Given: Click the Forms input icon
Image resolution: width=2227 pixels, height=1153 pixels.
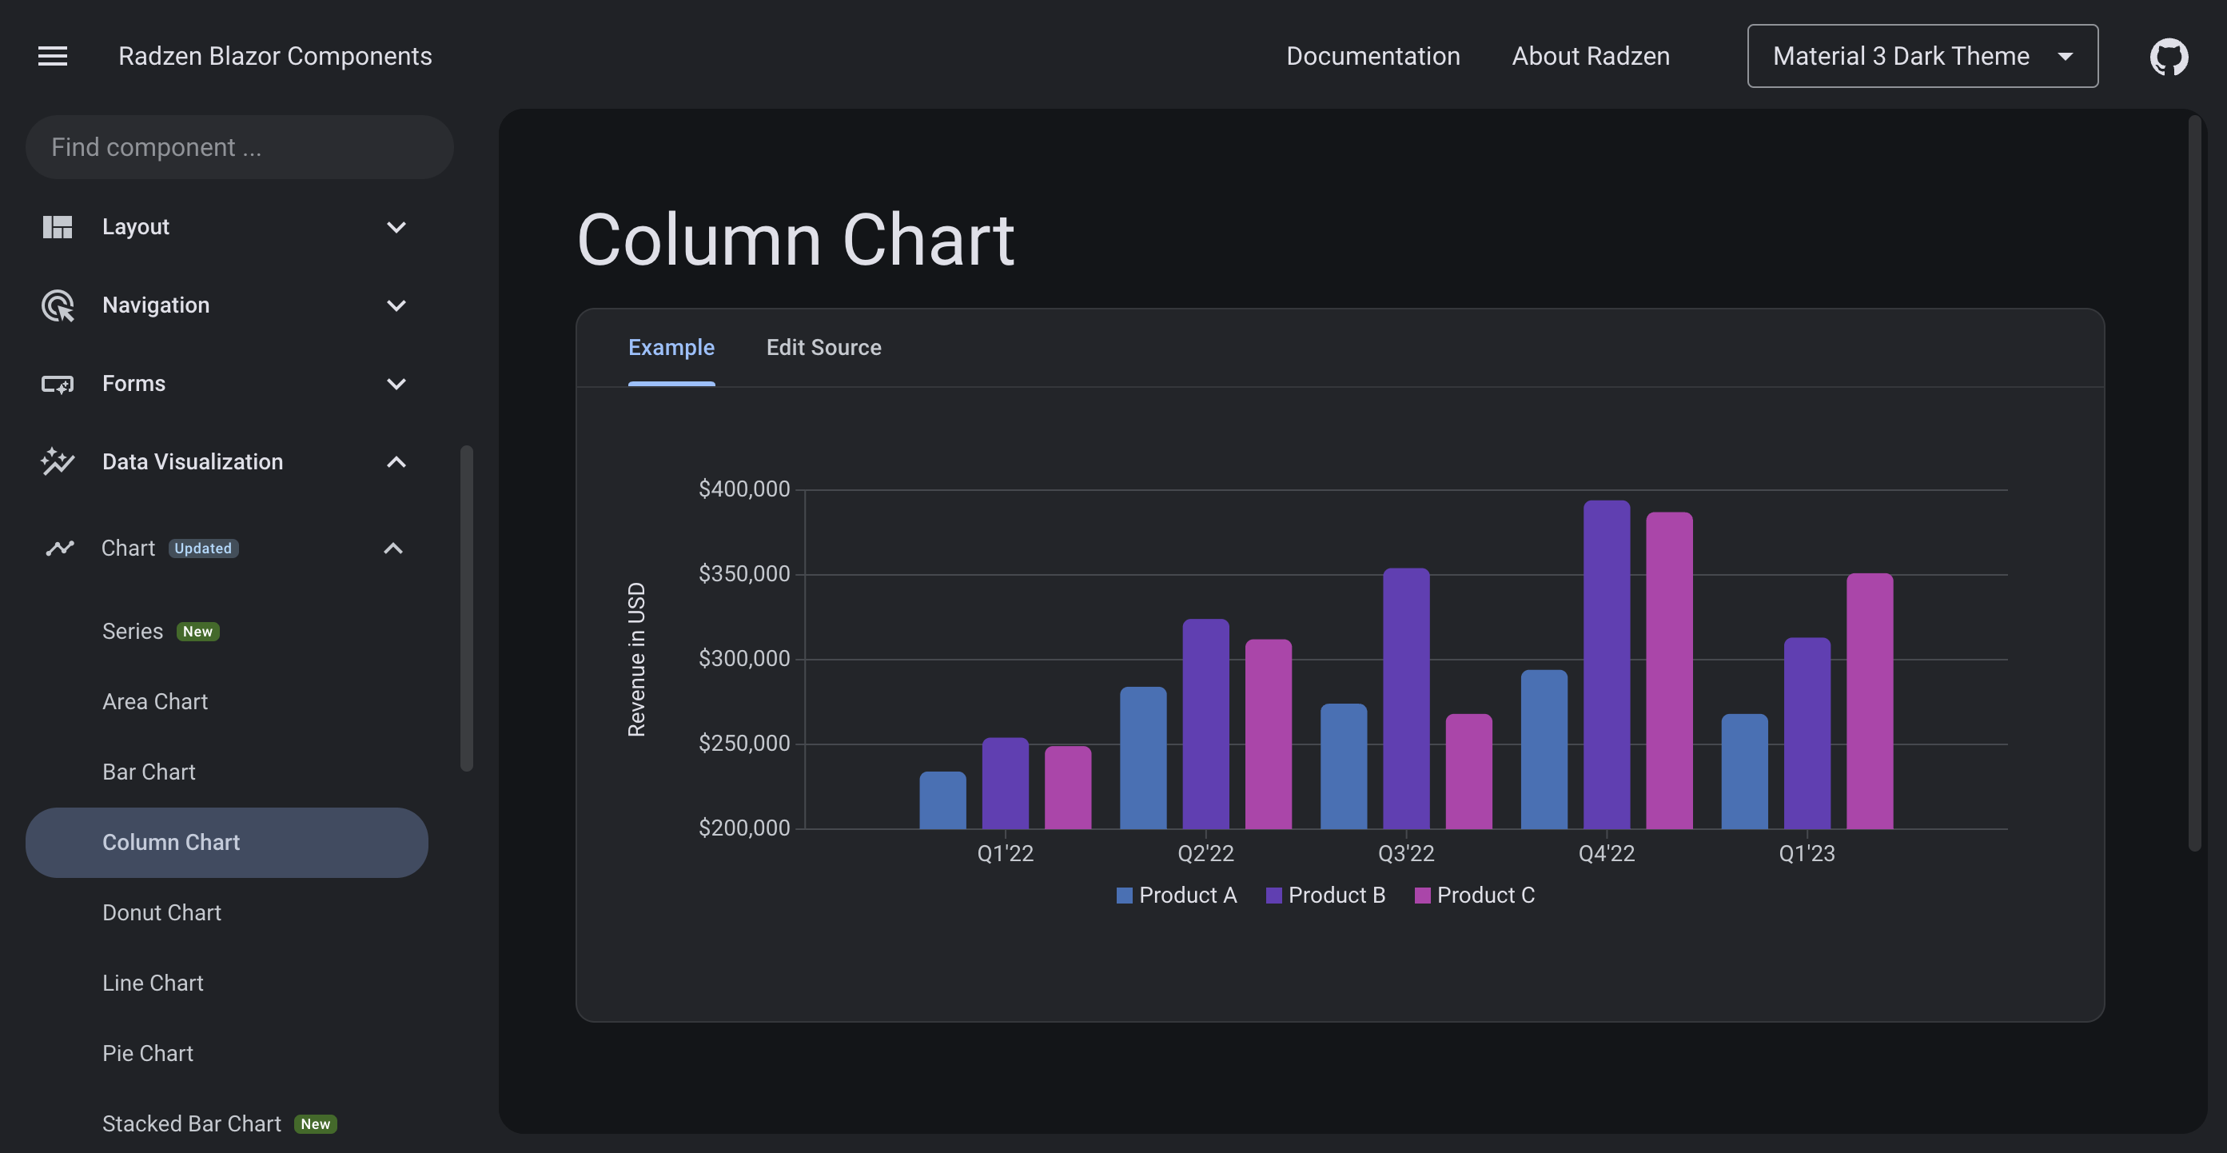Looking at the screenshot, I should pyautogui.click(x=57, y=384).
